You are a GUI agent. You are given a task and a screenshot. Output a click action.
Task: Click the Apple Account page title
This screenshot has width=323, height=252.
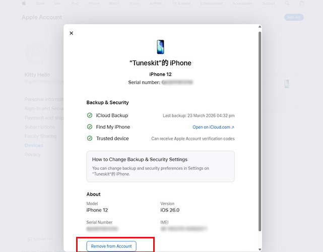click(x=42, y=17)
